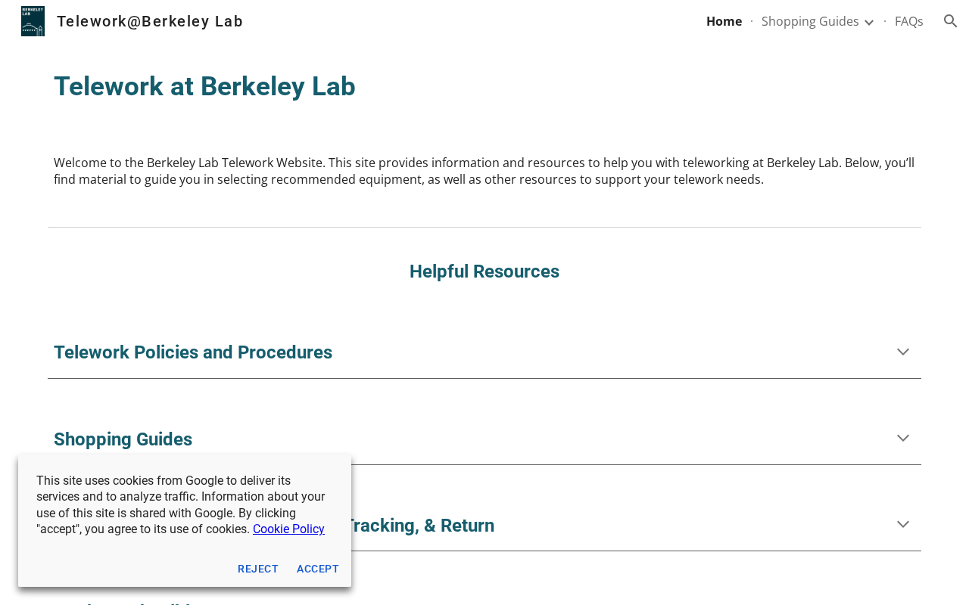Open the FAQs page from navigation
969x605 pixels.
point(908,21)
